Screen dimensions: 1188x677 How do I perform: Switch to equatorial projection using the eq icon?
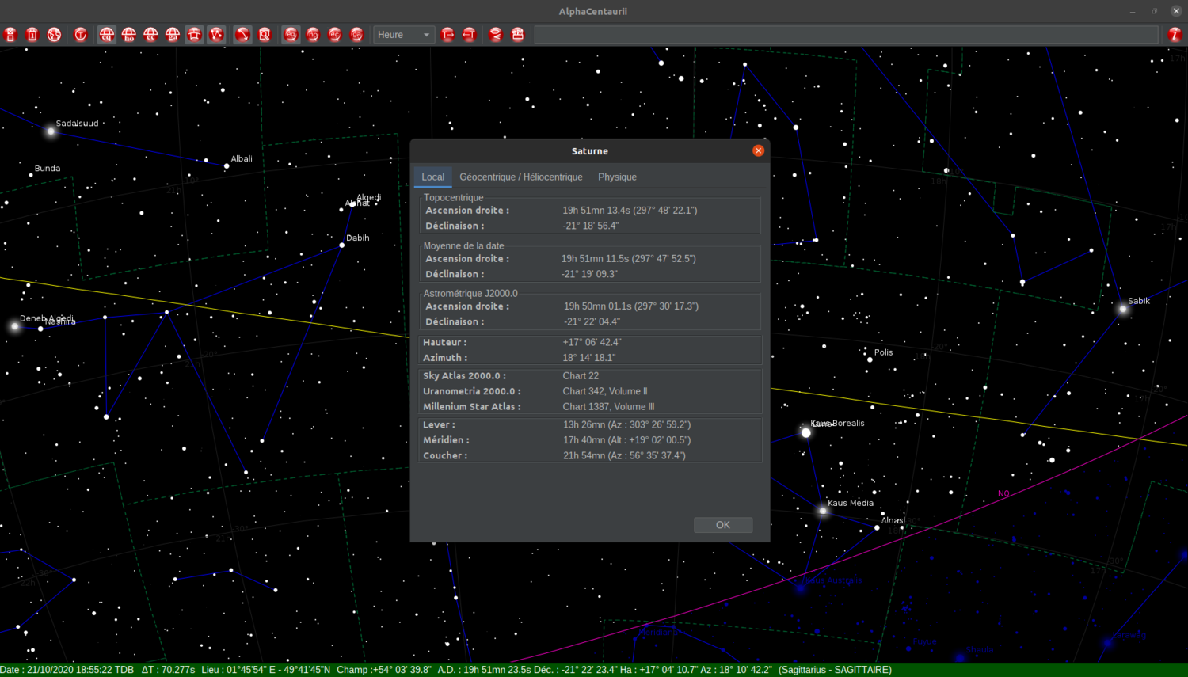[x=106, y=34]
